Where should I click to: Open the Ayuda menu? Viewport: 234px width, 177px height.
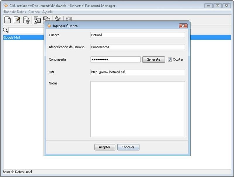(47, 12)
